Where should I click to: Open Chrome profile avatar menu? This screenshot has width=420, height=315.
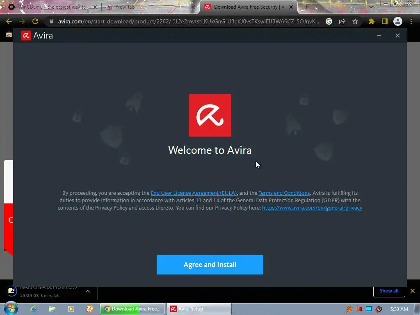coord(398,21)
